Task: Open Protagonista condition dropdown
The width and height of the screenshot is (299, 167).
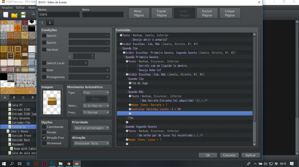Action: [x=89, y=77]
